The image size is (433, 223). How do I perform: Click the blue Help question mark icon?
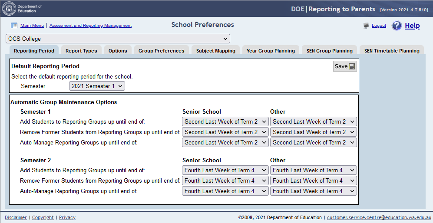(x=397, y=26)
